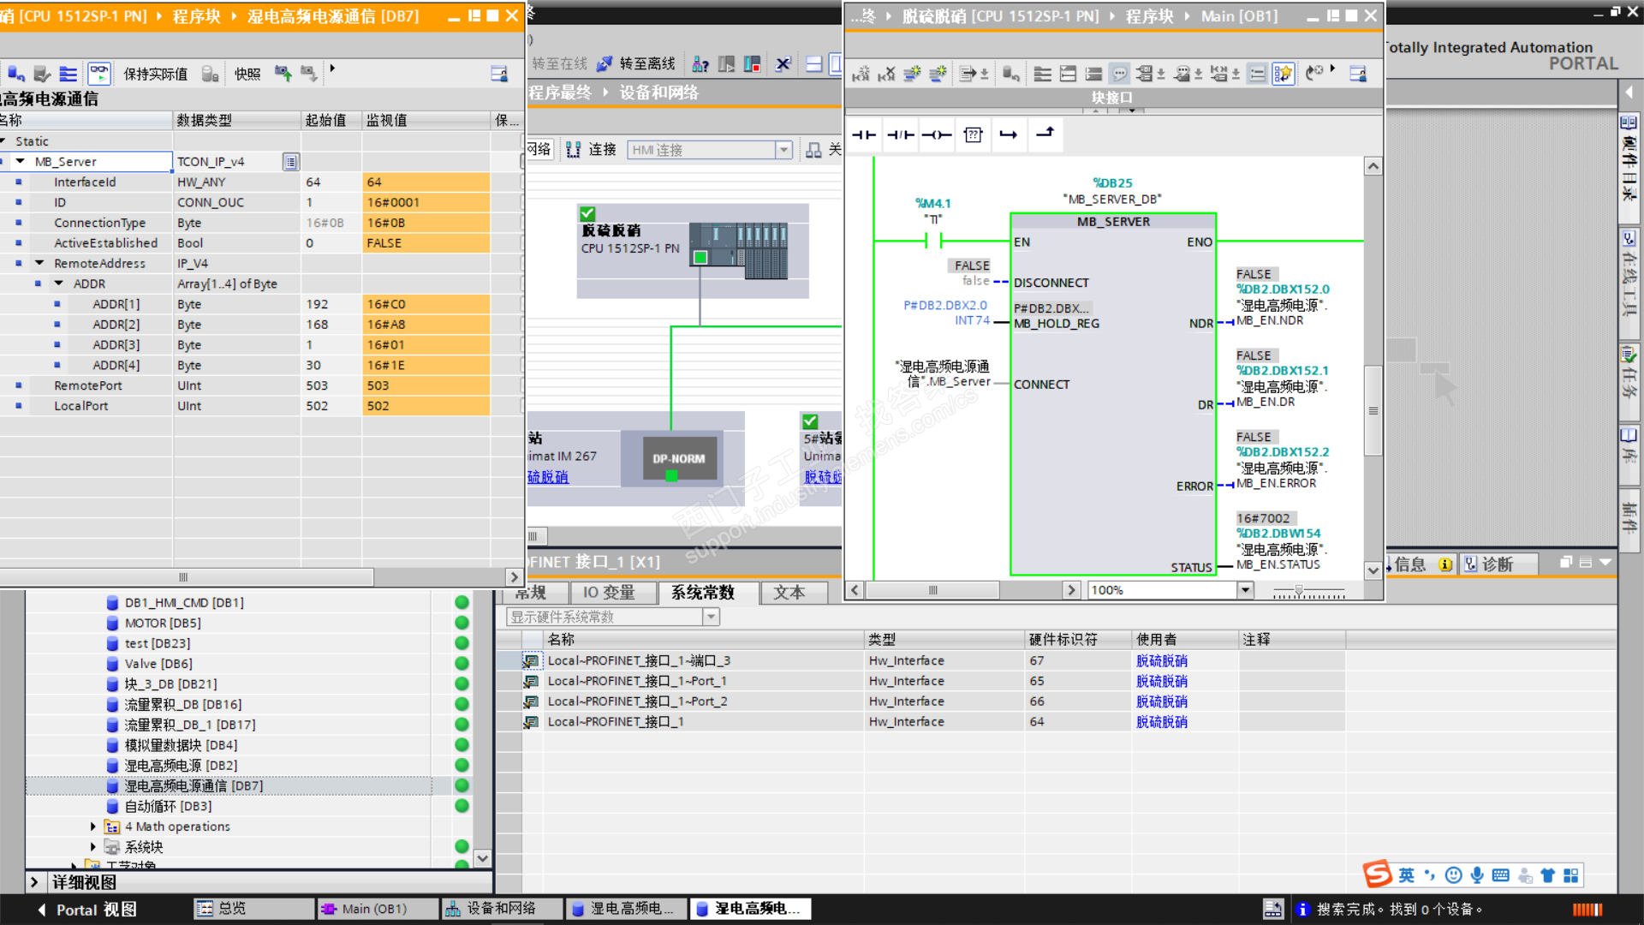Switch to the IO 变量 tab
Image resolution: width=1644 pixels, height=925 pixels.
click(609, 593)
